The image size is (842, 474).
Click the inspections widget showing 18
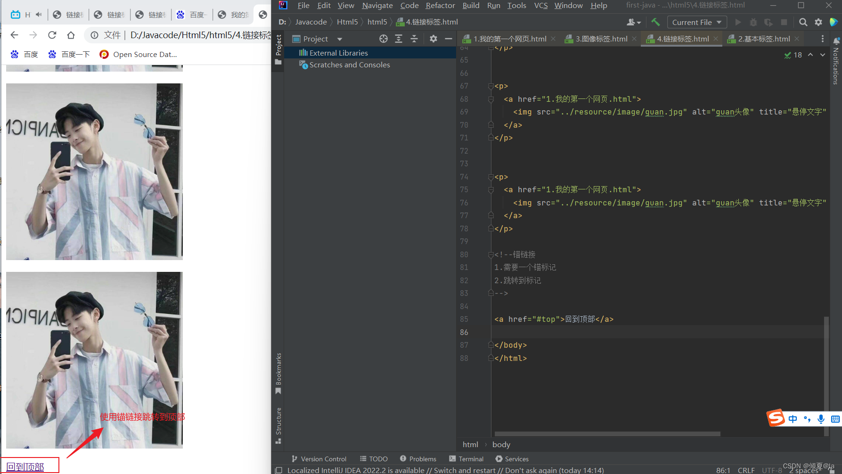793,55
